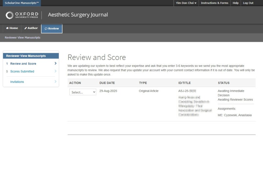Click the DUE DATE column header

pyautogui.click(x=107, y=83)
